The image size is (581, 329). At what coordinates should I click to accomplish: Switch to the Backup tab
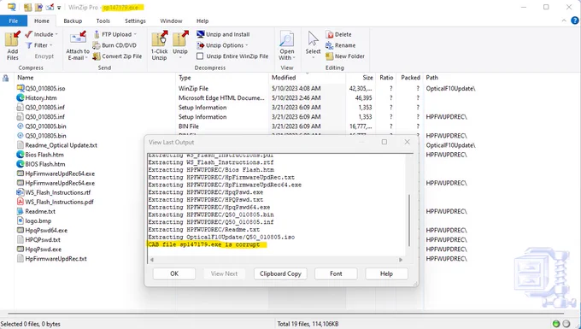(x=73, y=21)
